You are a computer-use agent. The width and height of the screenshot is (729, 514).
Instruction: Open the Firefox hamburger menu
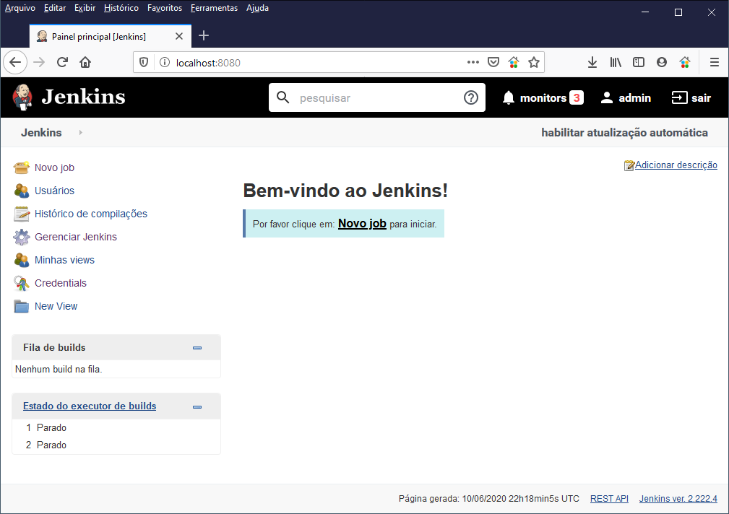[714, 62]
